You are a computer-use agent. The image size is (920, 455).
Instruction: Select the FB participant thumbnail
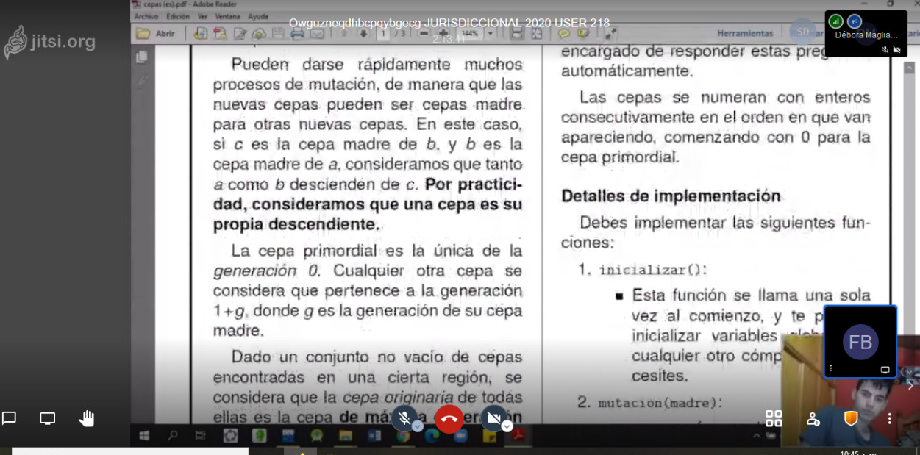(x=860, y=342)
